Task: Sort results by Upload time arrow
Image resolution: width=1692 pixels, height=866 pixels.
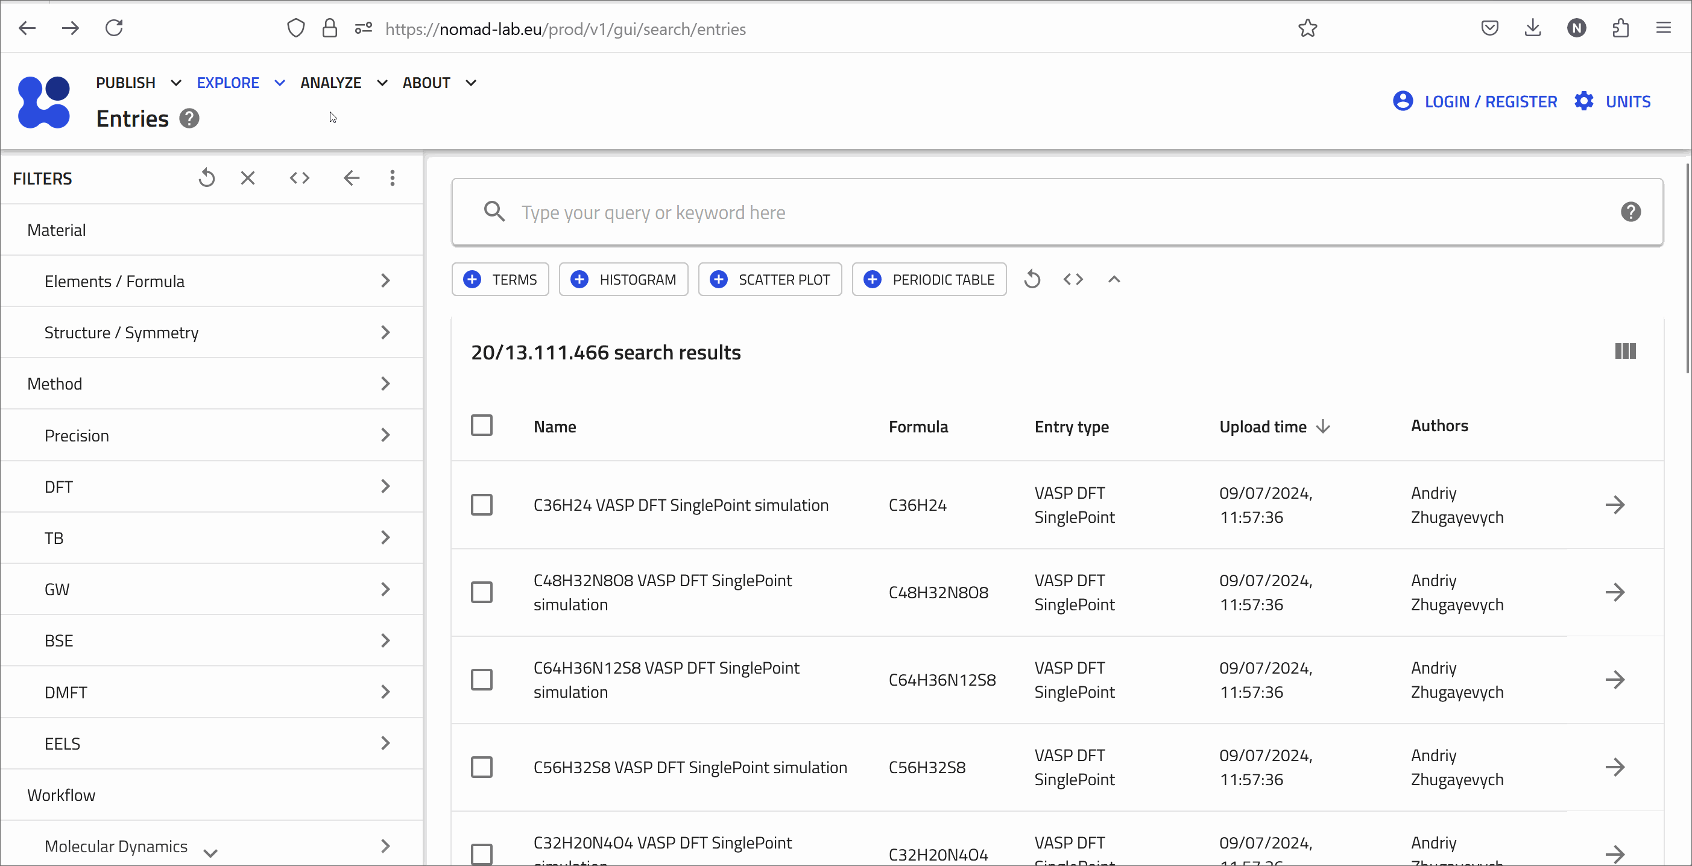Action: click(x=1323, y=426)
